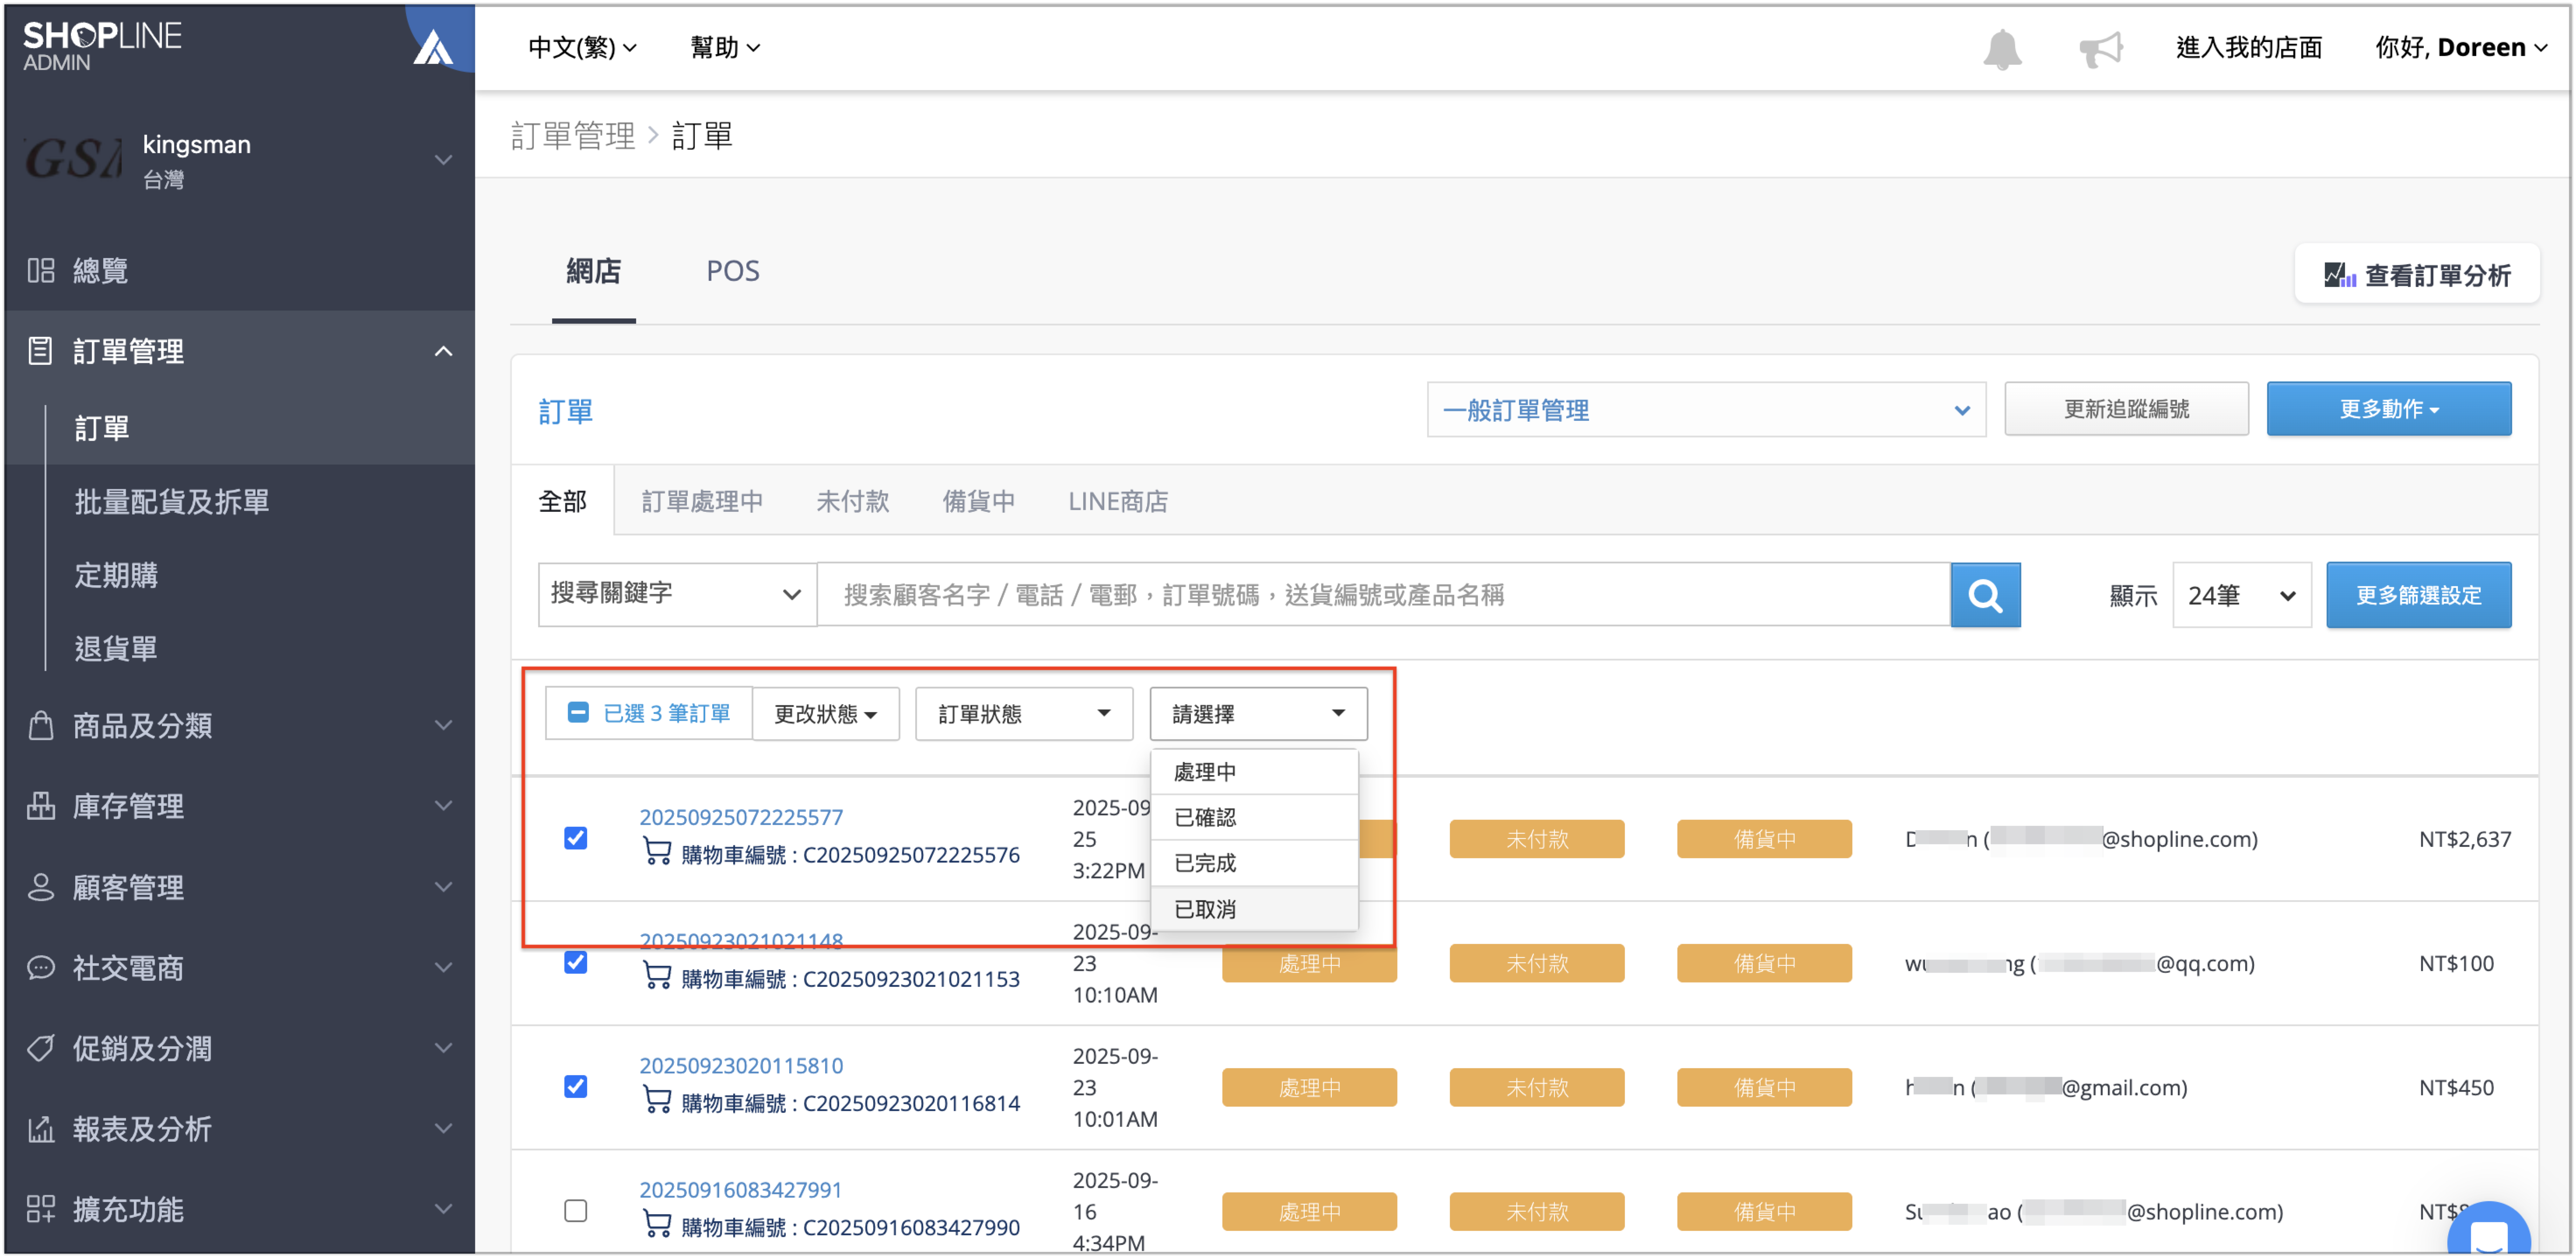Select 處理中 in the status list

pyautogui.click(x=1254, y=772)
